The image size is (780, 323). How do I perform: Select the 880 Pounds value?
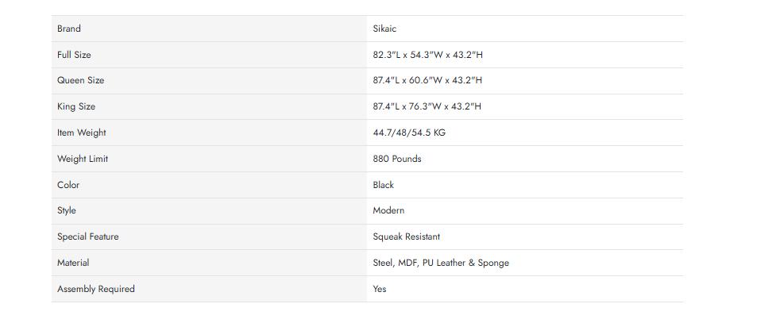[397, 159]
